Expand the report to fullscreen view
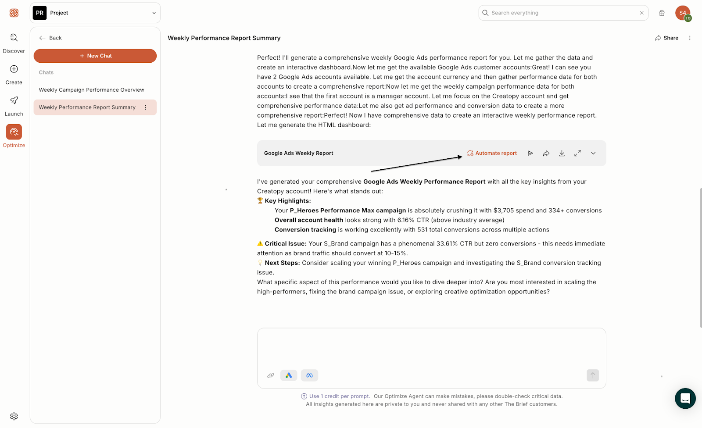This screenshot has height=428, width=702. [x=577, y=153]
